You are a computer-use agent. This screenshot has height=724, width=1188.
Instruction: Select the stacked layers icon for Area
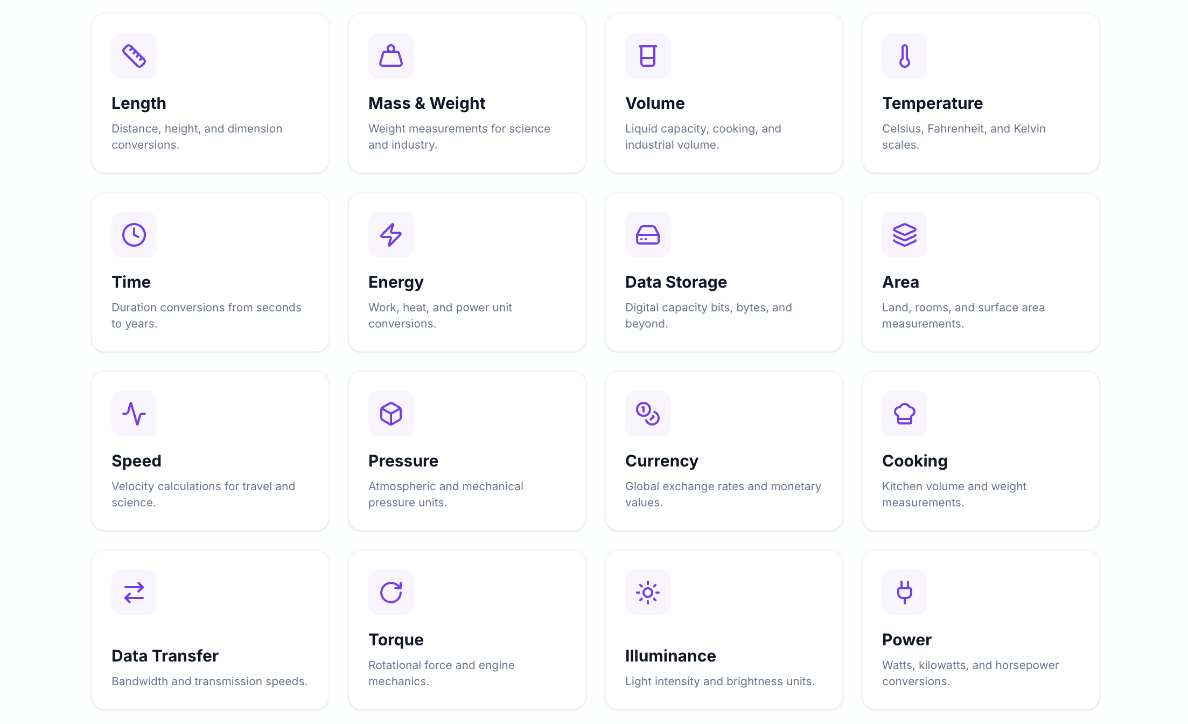coord(904,234)
